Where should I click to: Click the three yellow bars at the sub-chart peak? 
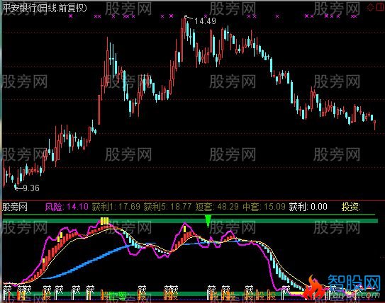point(104,221)
